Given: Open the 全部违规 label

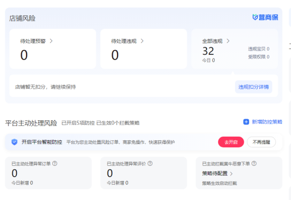Looking at the screenshot, I should coord(212,41).
